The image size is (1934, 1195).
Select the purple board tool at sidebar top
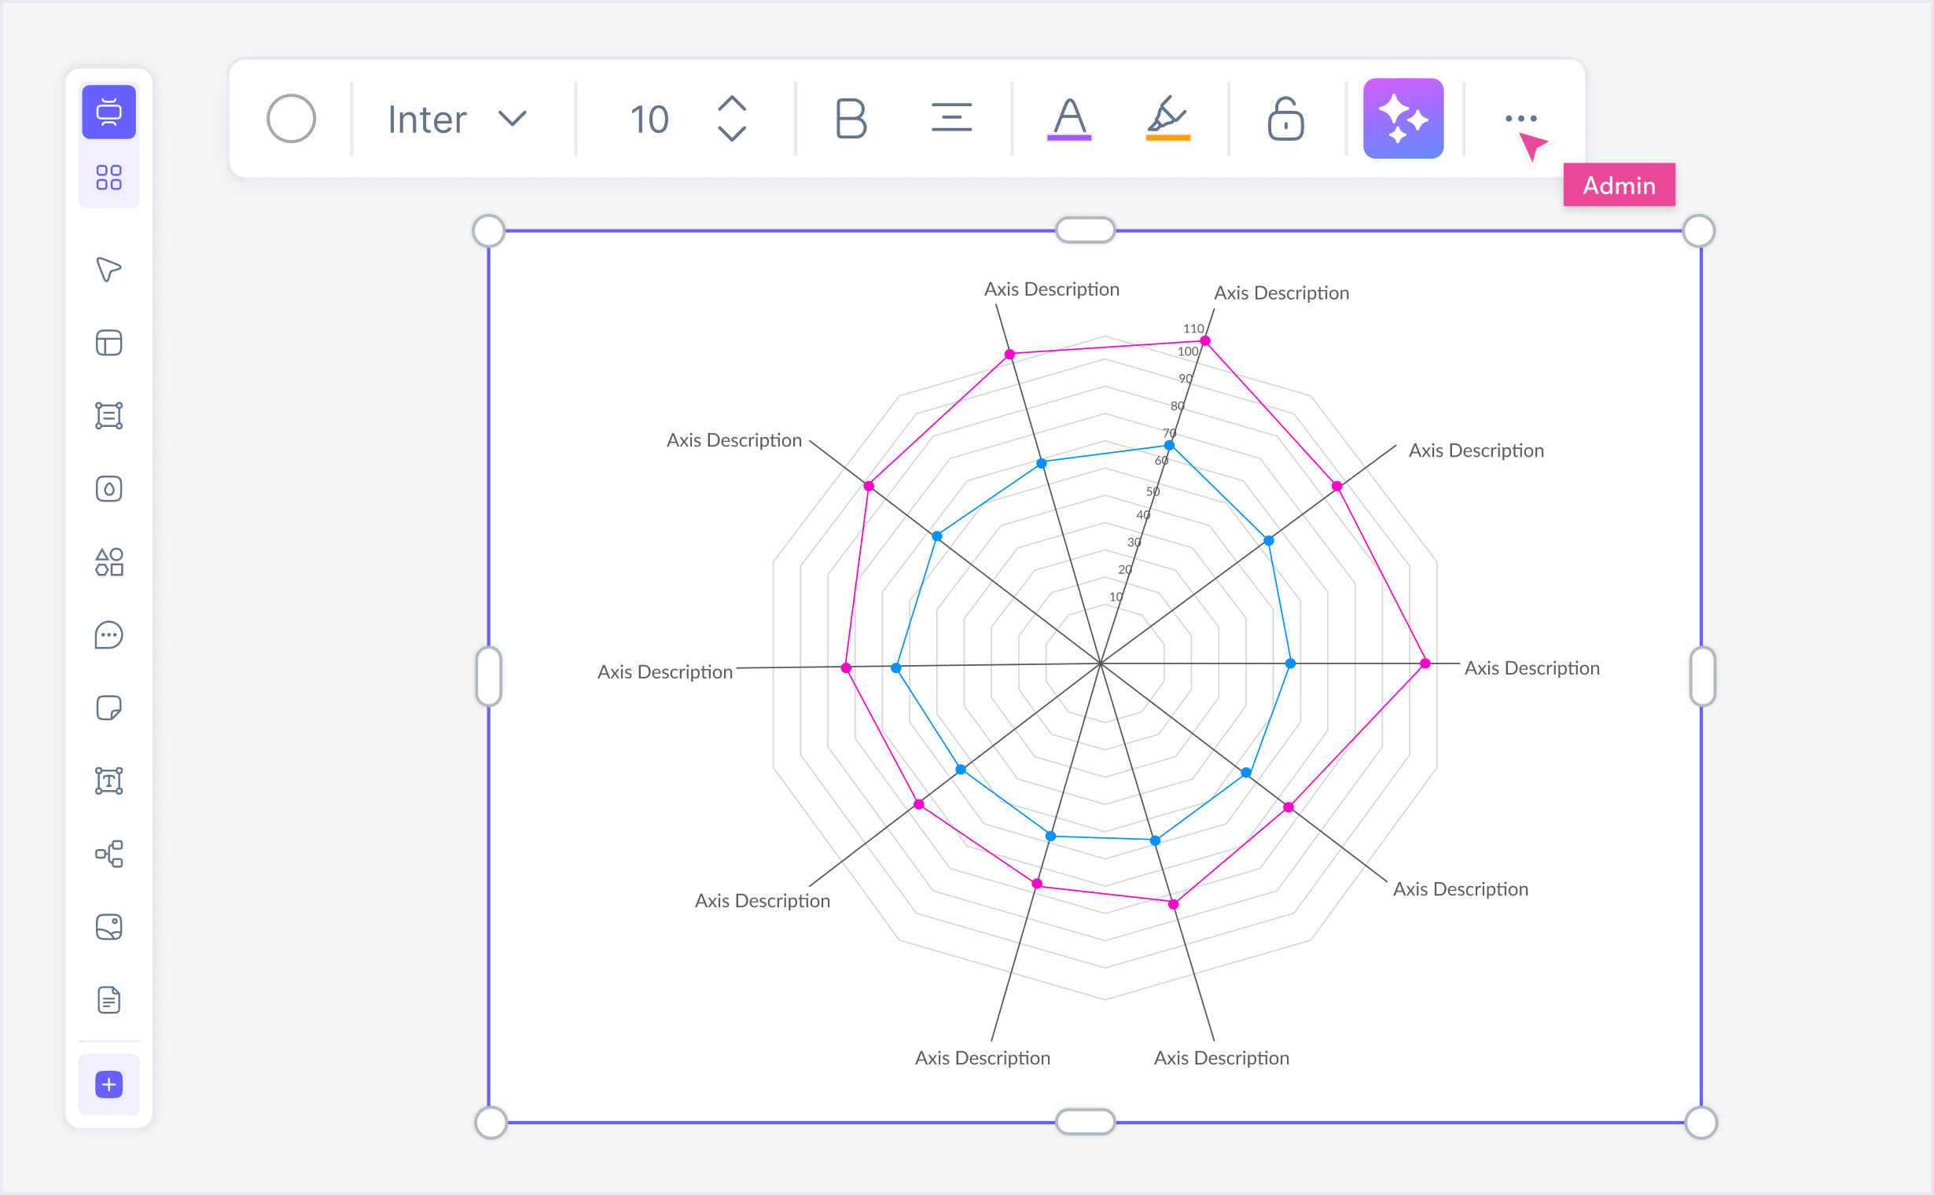coord(109,112)
